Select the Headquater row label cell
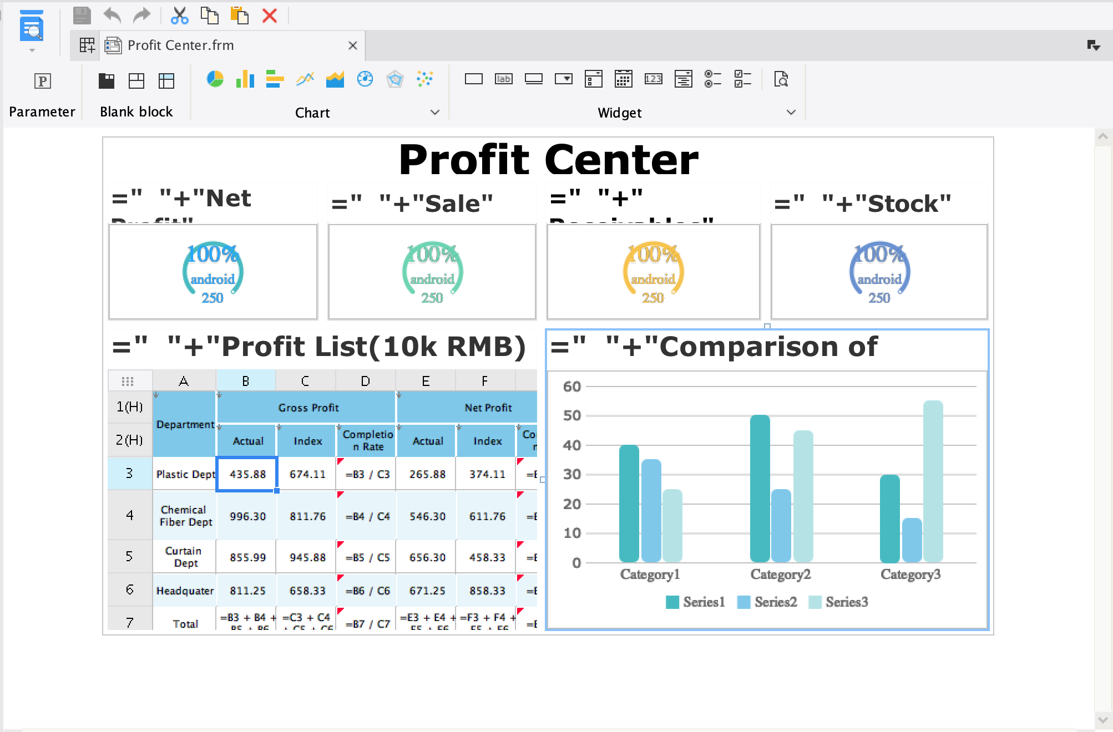Screen dimensions: 1113x732 pos(185,591)
